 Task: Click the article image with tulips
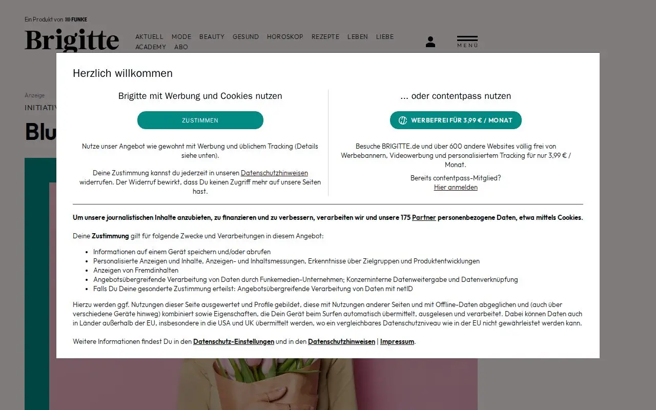[263, 384]
